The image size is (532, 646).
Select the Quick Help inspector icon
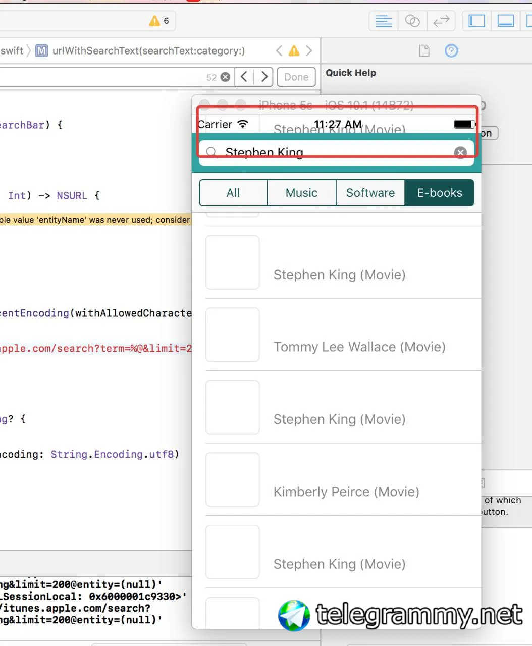click(451, 50)
